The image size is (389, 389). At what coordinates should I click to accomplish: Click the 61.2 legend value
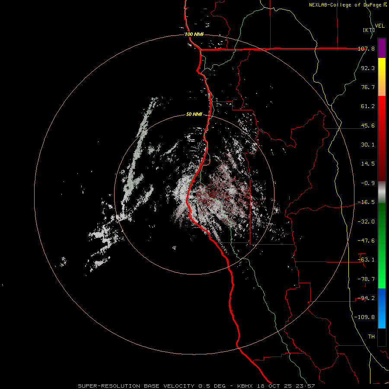pyautogui.click(x=368, y=106)
